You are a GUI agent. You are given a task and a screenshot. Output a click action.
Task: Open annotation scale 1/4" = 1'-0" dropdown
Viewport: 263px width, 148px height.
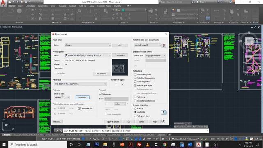153,139
